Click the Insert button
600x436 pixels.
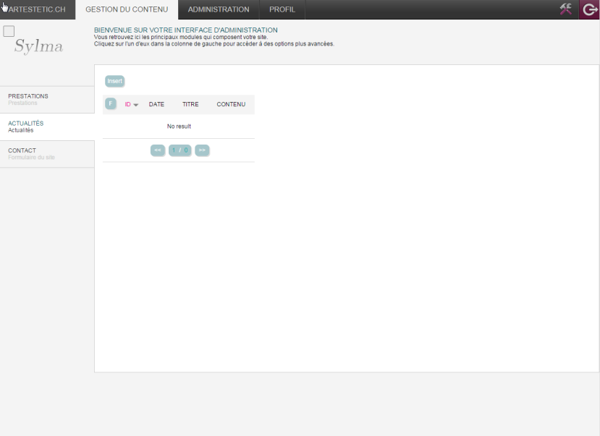[x=114, y=81]
